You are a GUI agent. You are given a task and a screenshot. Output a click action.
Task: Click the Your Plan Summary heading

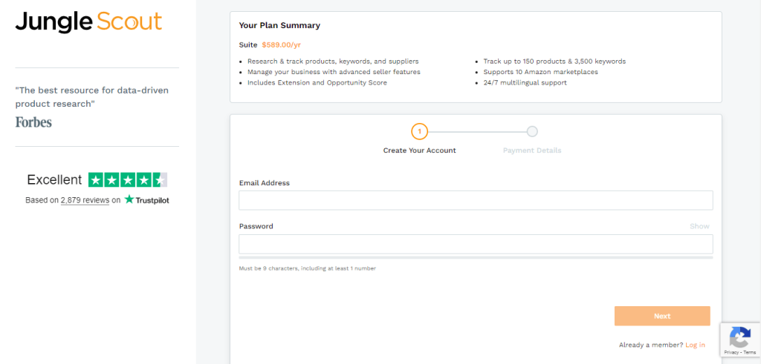(279, 26)
